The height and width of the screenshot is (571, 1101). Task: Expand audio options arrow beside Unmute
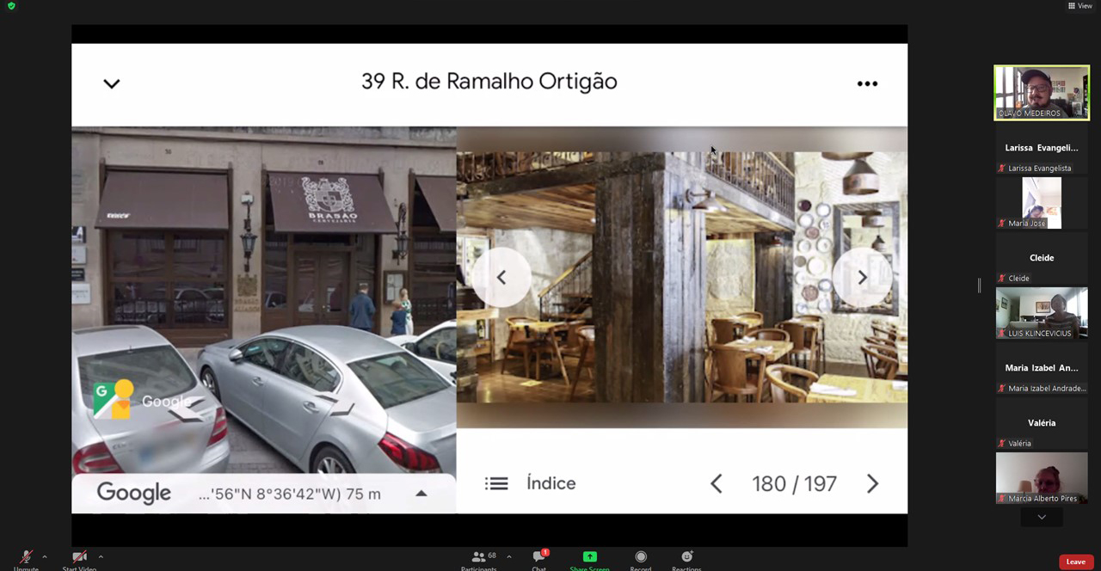coord(45,556)
